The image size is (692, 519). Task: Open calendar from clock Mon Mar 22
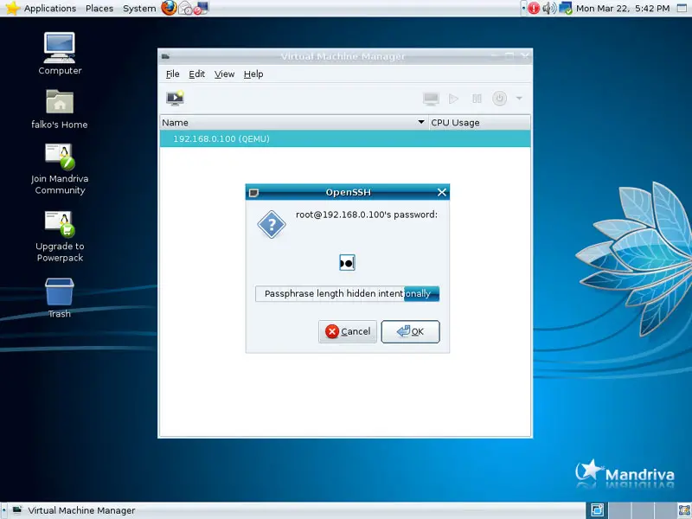[623, 8]
